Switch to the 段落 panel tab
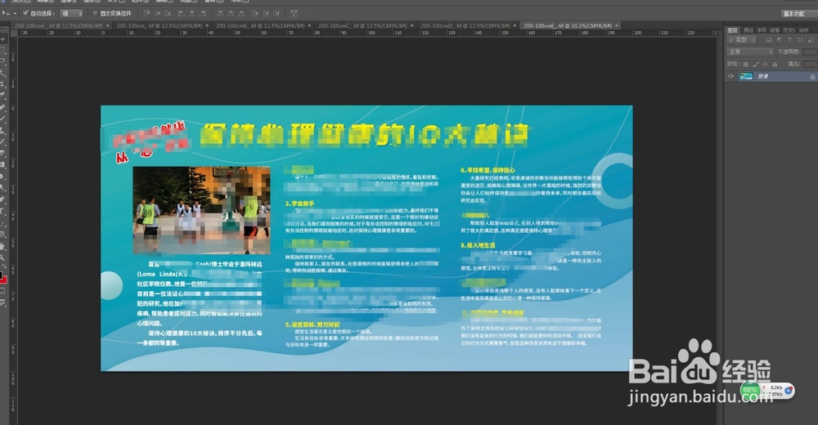The width and height of the screenshot is (818, 425). [775, 30]
